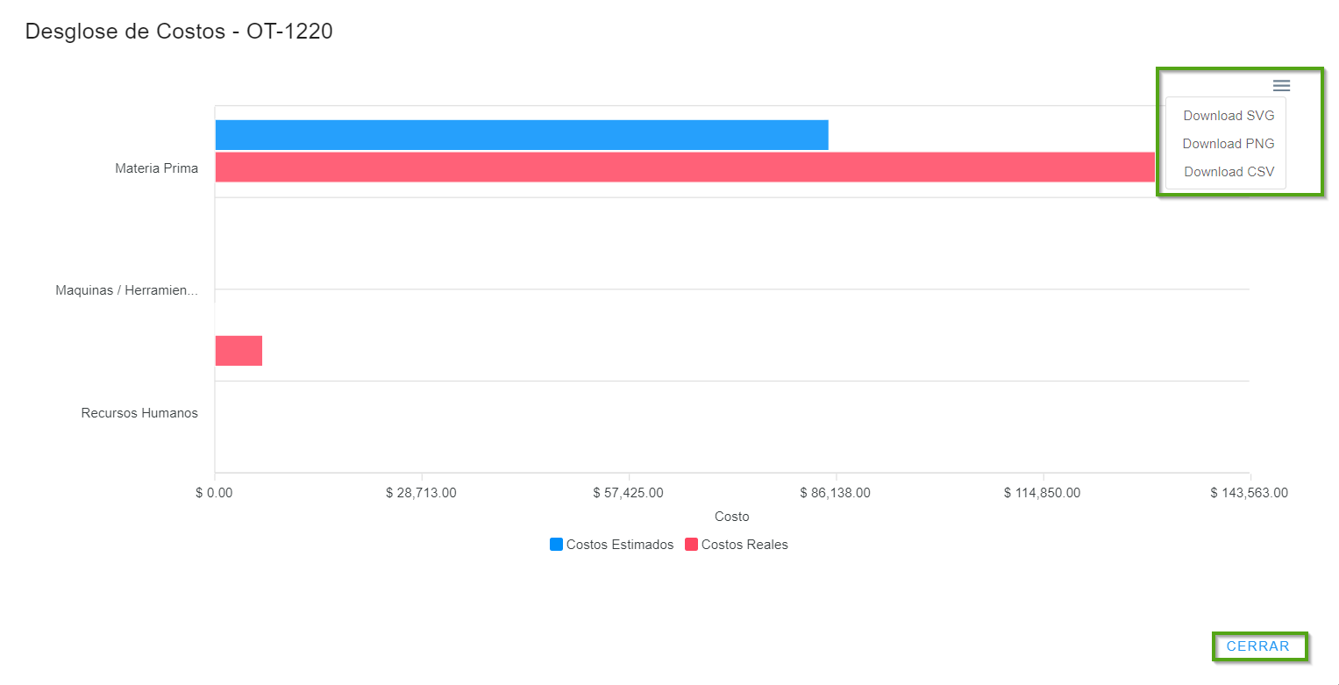Toggle the Costos Estimados legend label
1339x685 pixels.
tap(619, 545)
